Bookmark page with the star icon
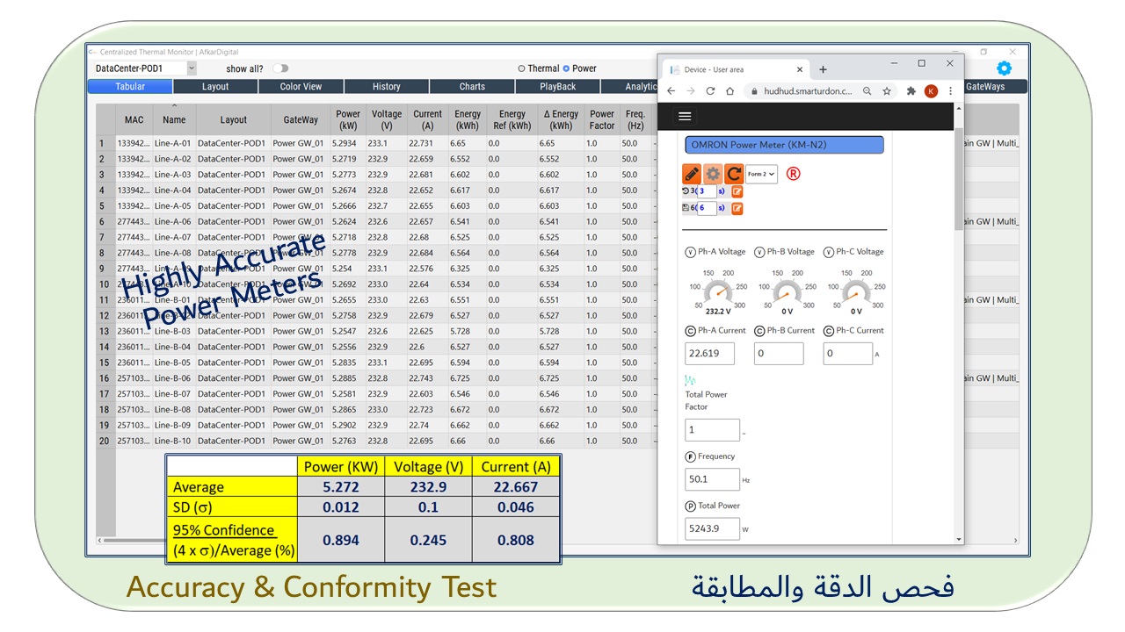1125x632 pixels. tap(887, 91)
